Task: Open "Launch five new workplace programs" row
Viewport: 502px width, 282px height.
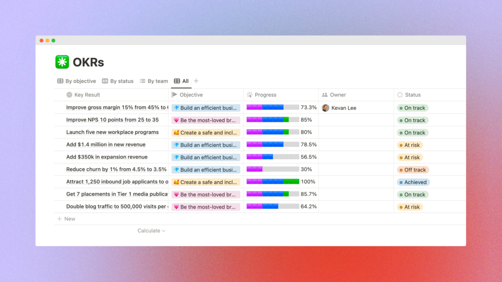Action: coord(112,132)
